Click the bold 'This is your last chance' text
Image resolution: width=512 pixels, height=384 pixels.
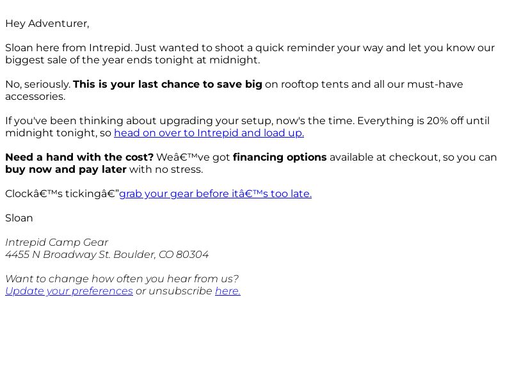168,84
